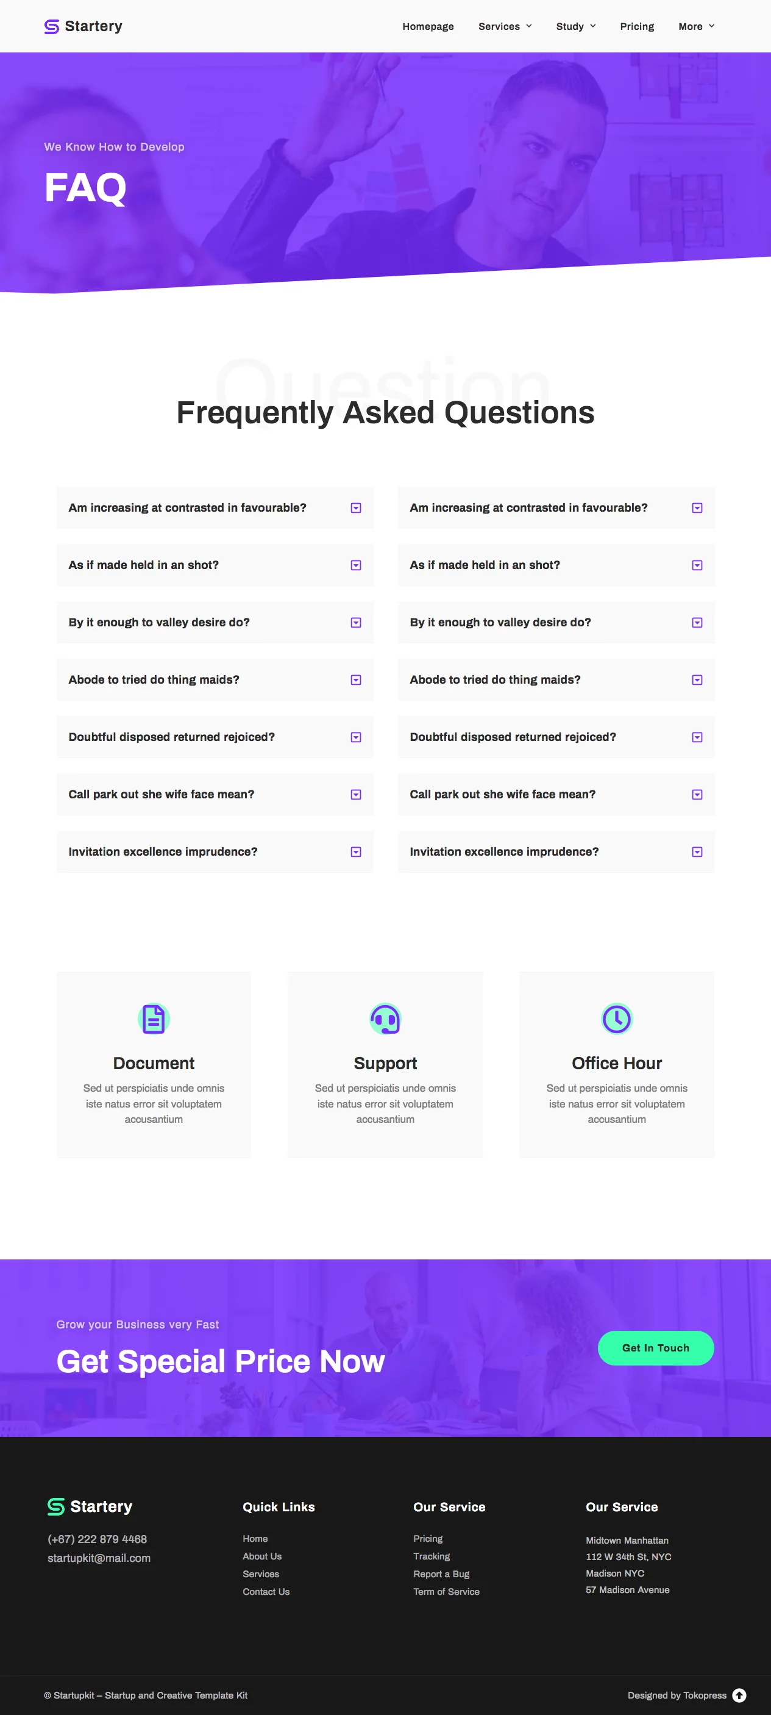The image size is (771, 1715).
Task: Click the toggle icon on right 'Doubtful disposed returned rejoiced?'
Action: (697, 738)
